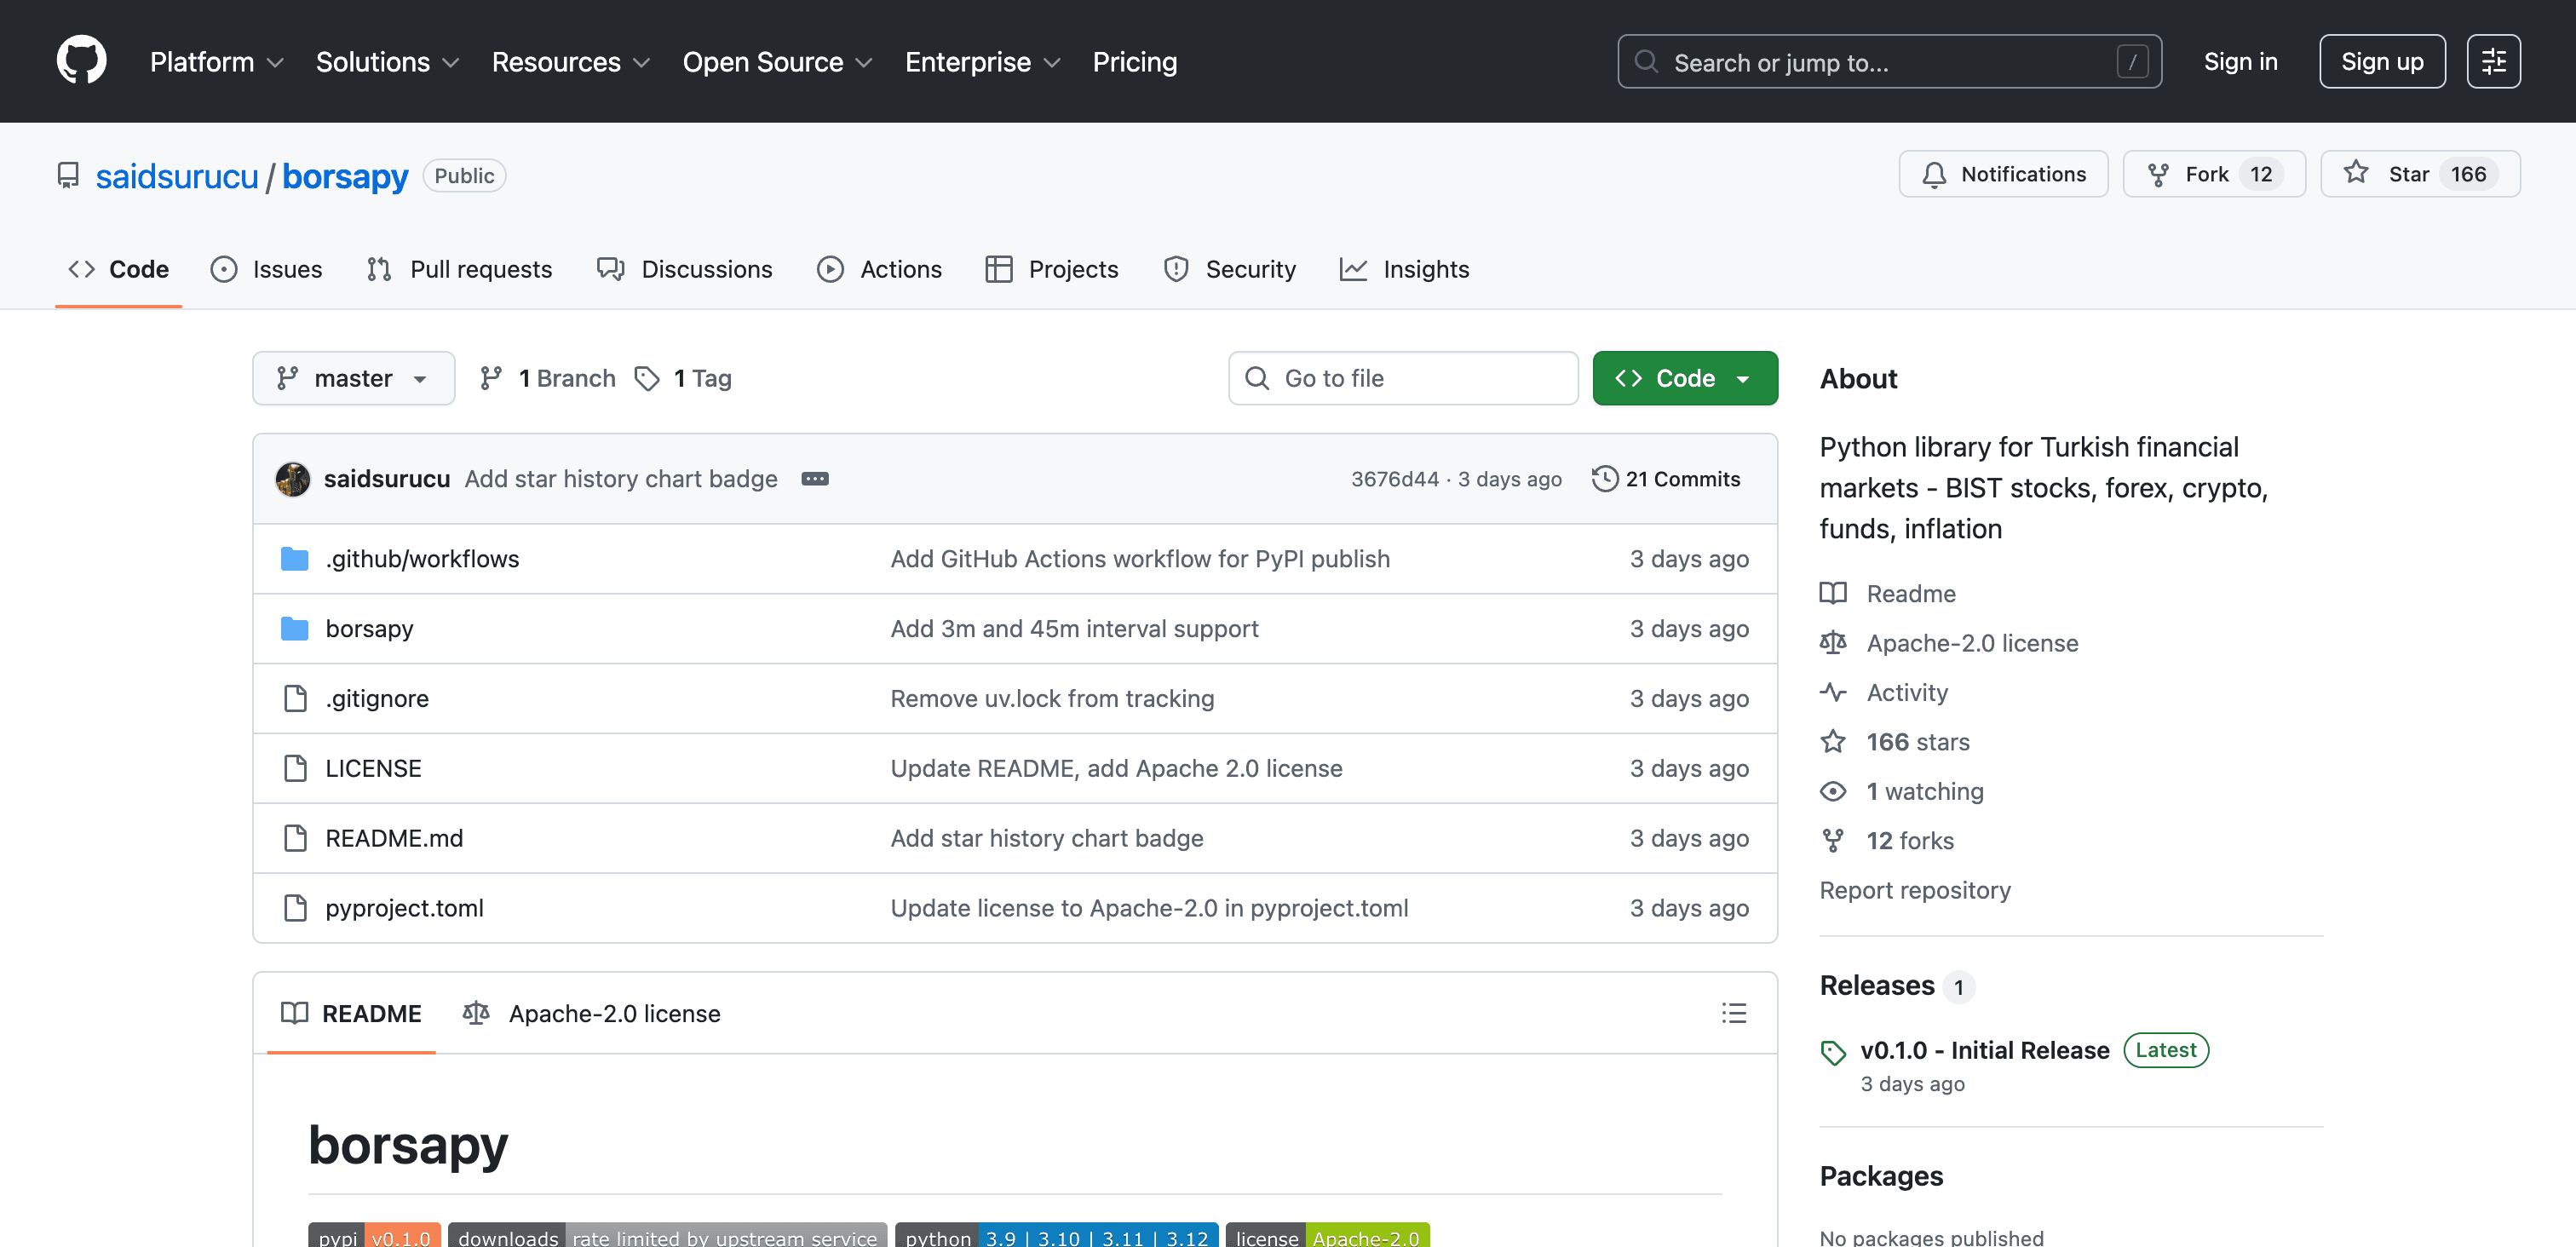Open the Pricing page
The width and height of the screenshot is (2576, 1247).
tap(1135, 62)
